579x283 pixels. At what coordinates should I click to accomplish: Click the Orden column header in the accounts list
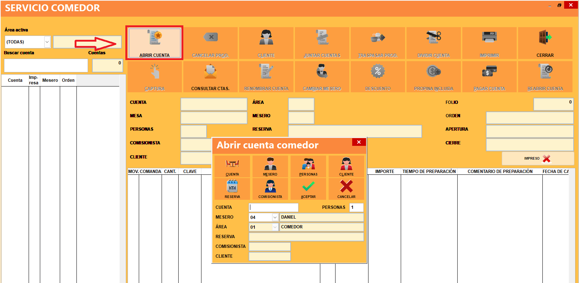(x=68, y=80)
